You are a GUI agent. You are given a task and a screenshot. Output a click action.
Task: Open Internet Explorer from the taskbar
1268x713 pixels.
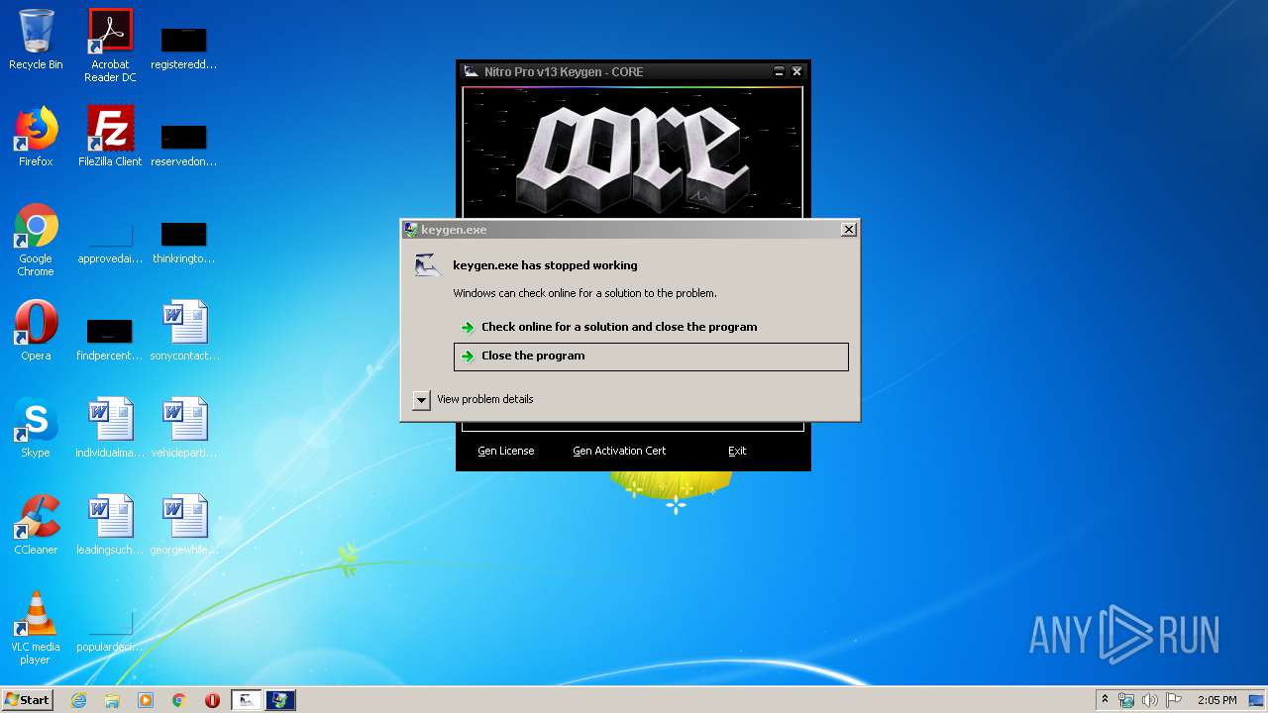(78, 700)
